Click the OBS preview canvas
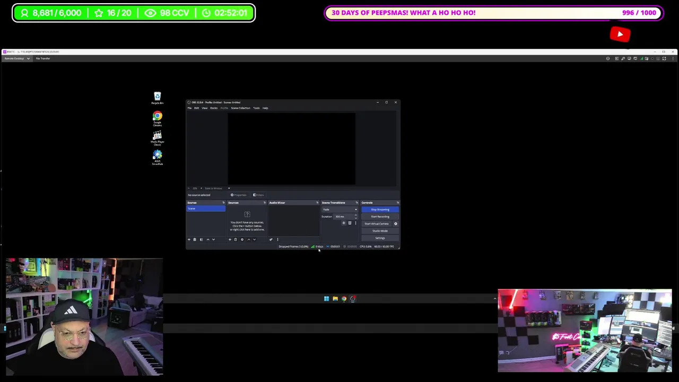This screenshot has width=679, height=382. pos(292,149)
